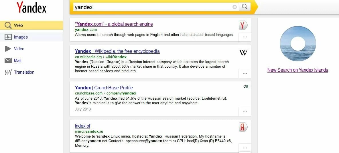
Task: Open the Video search section
Action: tap(19, 49)
